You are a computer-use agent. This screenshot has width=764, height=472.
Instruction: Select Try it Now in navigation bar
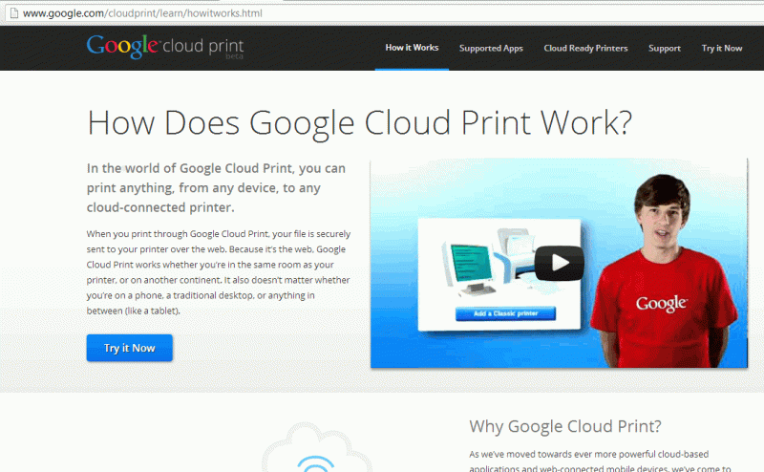coord(722,49)
